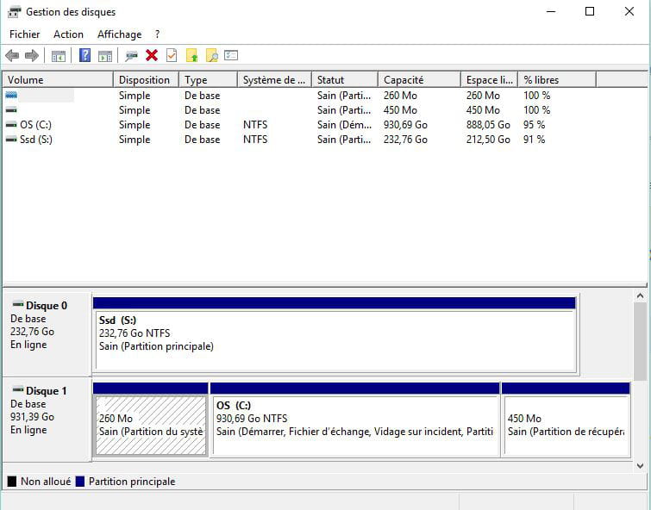
Task: Click the yellow page with green arrow icon
Action: (x=191, y=56)
